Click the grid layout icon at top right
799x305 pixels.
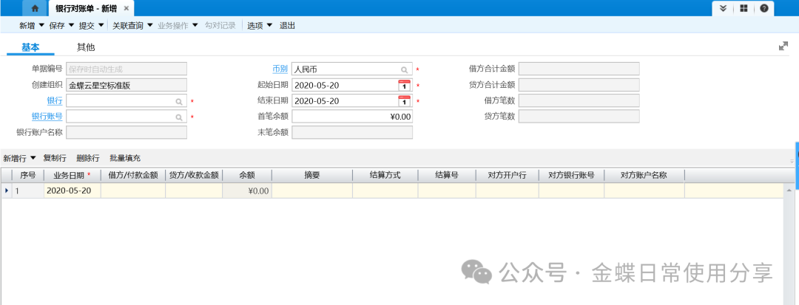(744, 8)
